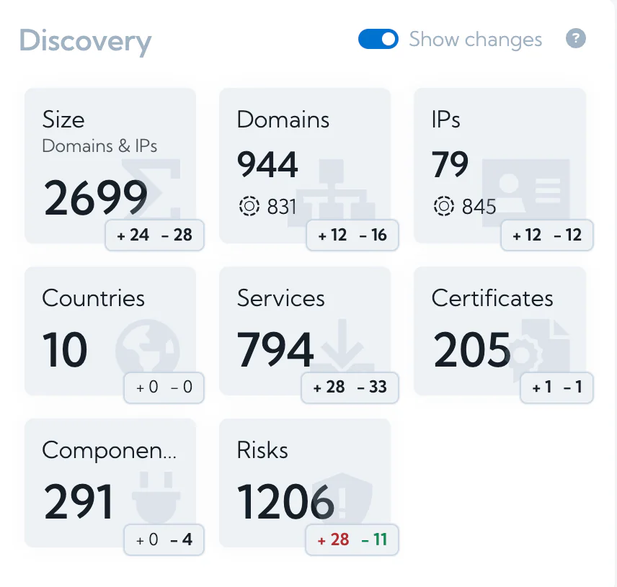Select the Risks card title
617x587 pixels.
tap(262, 451)
